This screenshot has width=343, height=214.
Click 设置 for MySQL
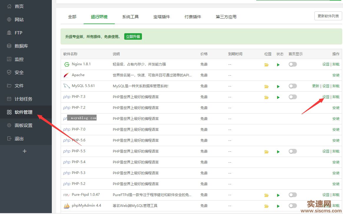tap(326, 86)
